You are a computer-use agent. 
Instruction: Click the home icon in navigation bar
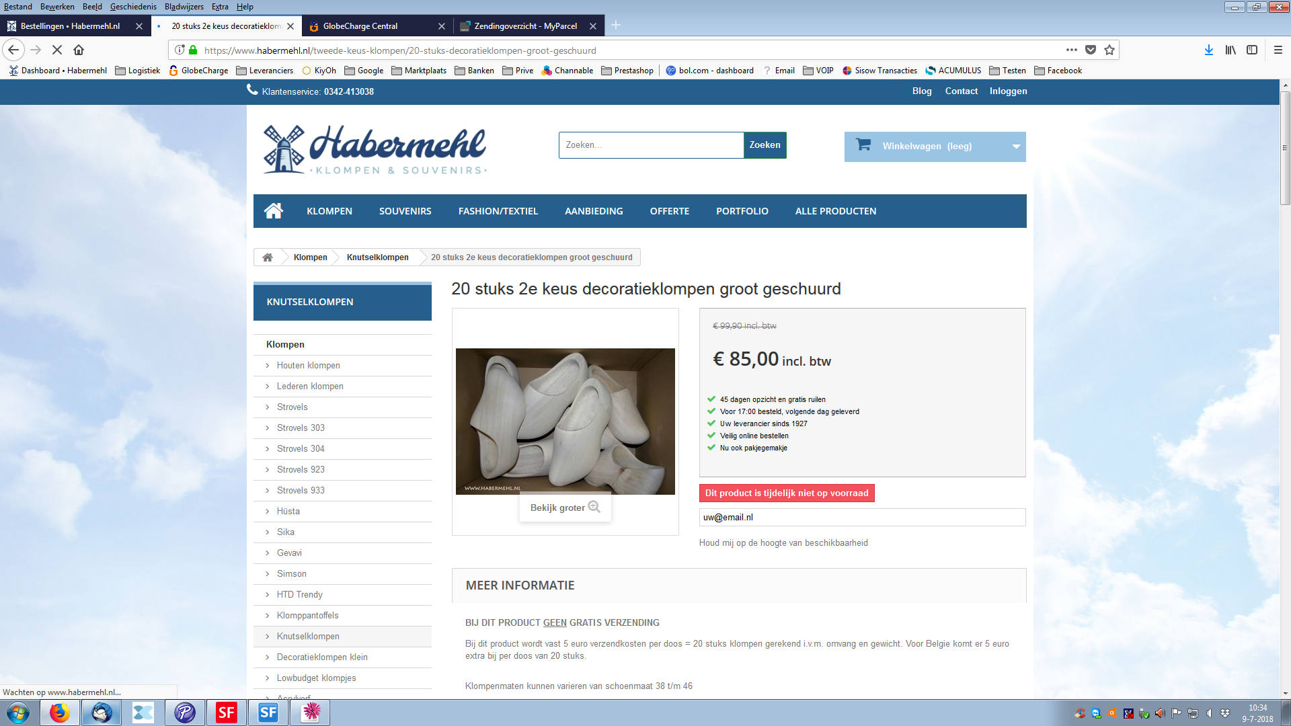(x=273, y=211)
